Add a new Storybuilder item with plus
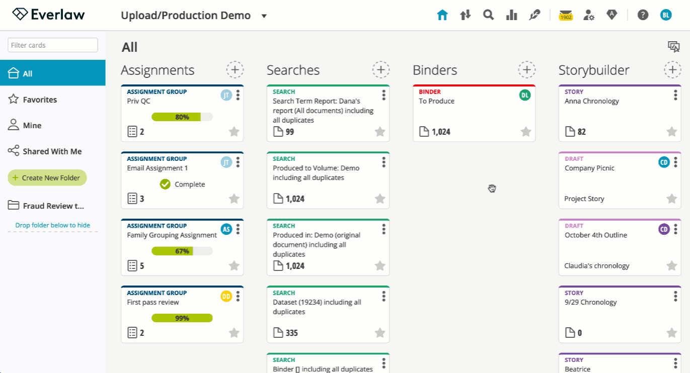Image resolution: width=690 pixels, height=373 pixels. 673,70
